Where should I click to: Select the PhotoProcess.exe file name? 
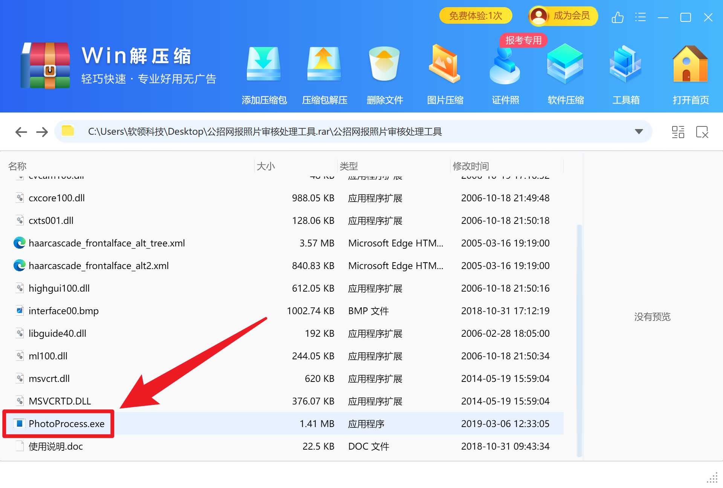pos(67,424)
